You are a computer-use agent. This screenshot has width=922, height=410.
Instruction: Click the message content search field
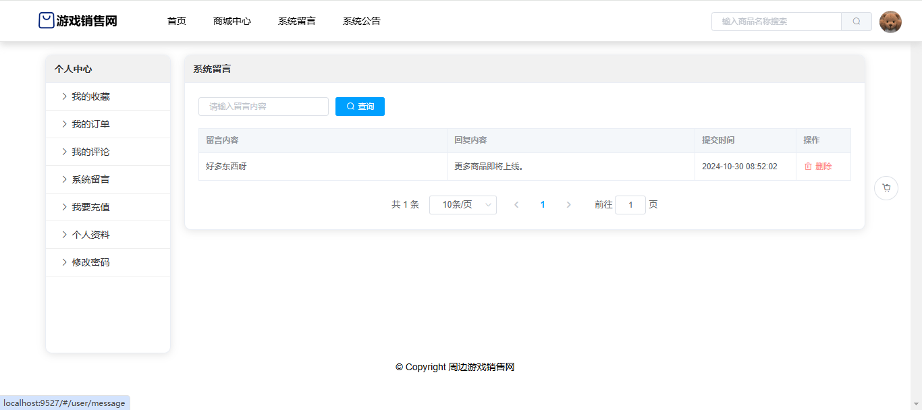(263, 107)
